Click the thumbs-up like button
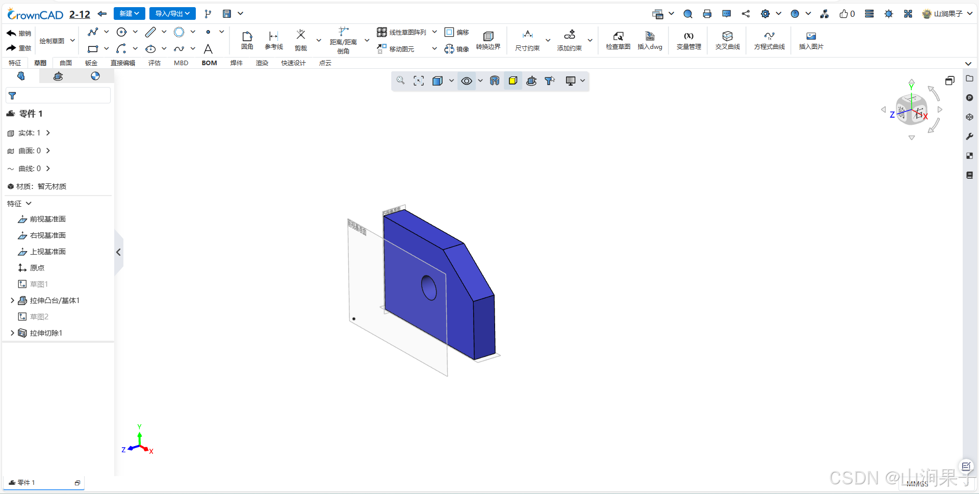The width and height of the screenshot is (979, 494). point(846,14)
